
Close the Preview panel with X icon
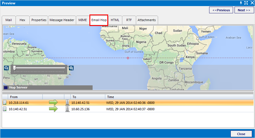point(252,3)
